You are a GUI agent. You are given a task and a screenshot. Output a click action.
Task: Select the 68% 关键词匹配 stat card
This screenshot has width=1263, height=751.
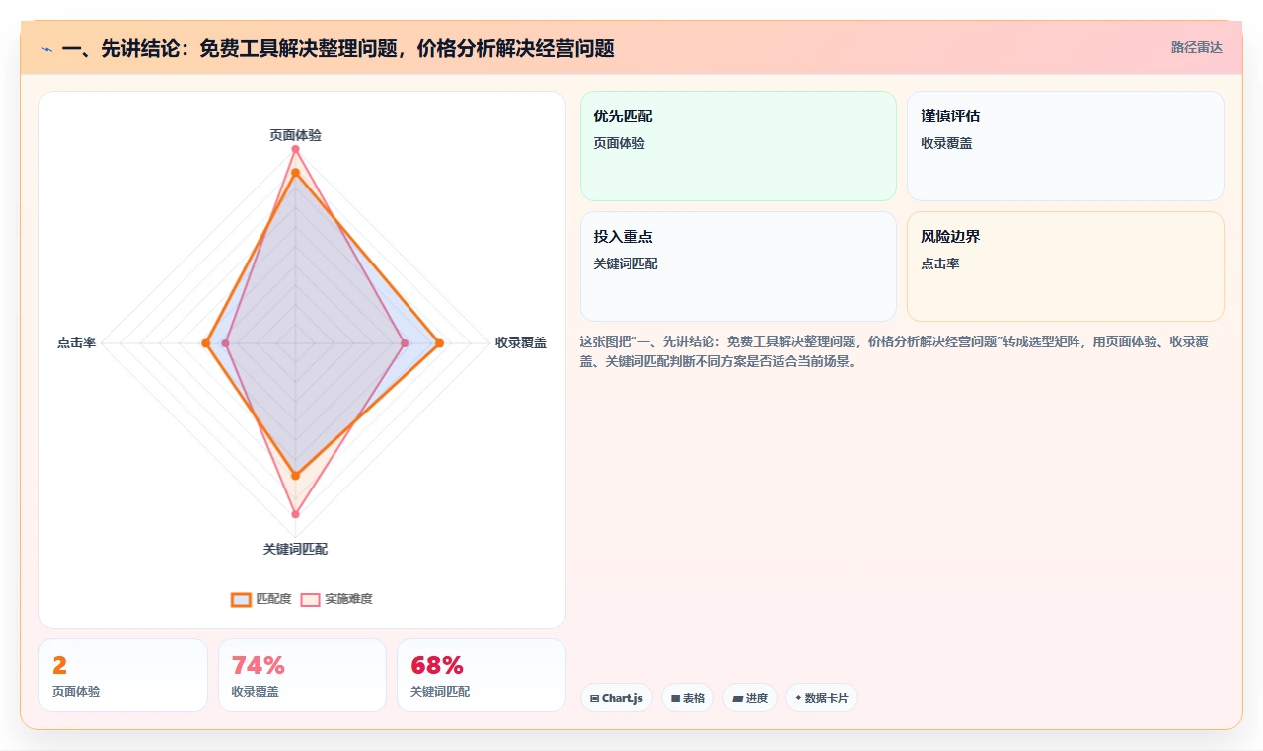tap(482, 675)
